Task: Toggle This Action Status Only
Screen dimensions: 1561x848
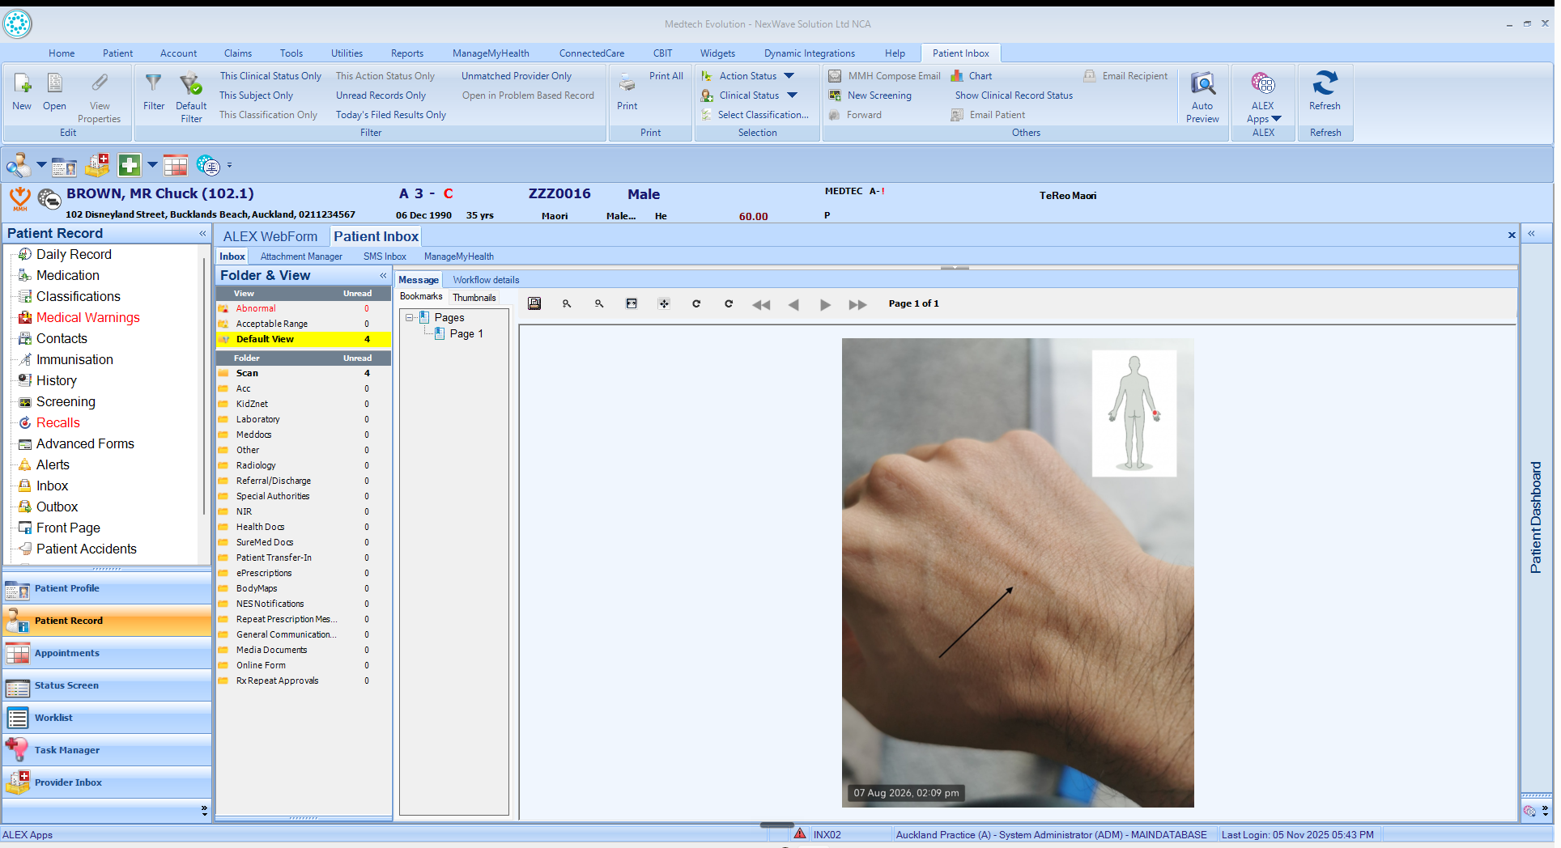Action: coord(385,76)
